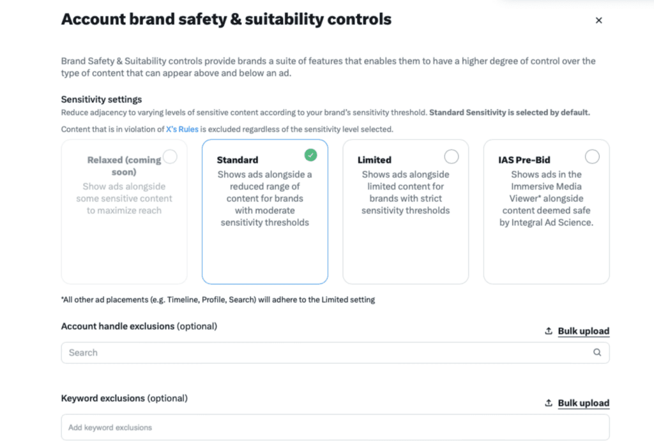Image resolution: width=654 pixels, height=448 pixels.
Task: Choose the Limited sensitivity card description
Action: (406, 193)
